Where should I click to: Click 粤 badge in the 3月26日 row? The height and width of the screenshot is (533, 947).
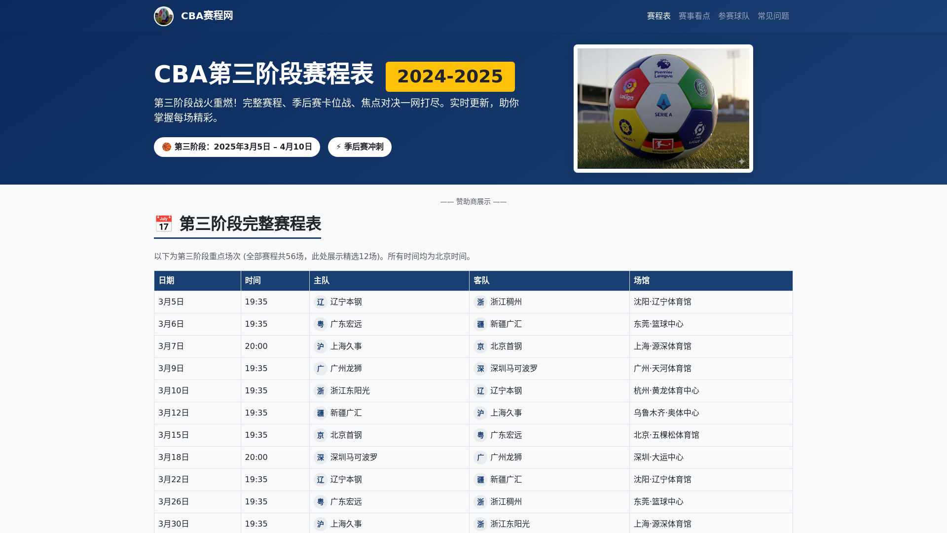(x=321, y=502)
